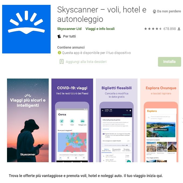The image size is (183, 183).
Task: Click the star rating row
Action: pos(153,29)
